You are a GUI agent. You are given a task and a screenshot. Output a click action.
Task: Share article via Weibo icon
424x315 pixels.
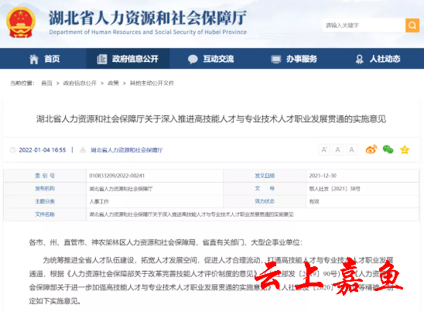point(371,149)
